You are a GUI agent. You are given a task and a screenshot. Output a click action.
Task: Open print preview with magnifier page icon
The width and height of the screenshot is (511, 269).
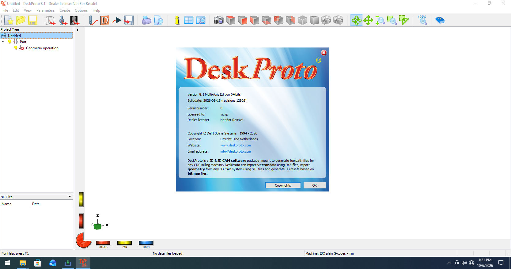pyautogui.click(x=158, y=21)
